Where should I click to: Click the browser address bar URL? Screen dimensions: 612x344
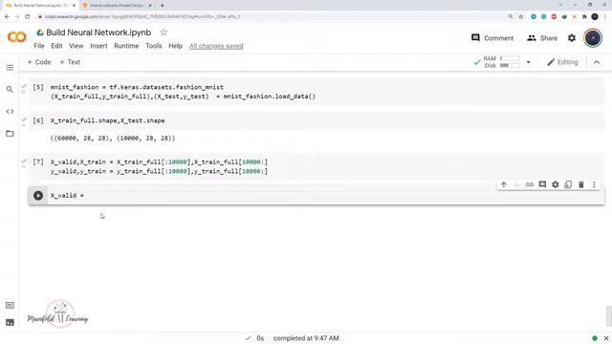142,17
